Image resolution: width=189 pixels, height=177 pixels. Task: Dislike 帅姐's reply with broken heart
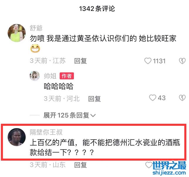click(182, 98)
